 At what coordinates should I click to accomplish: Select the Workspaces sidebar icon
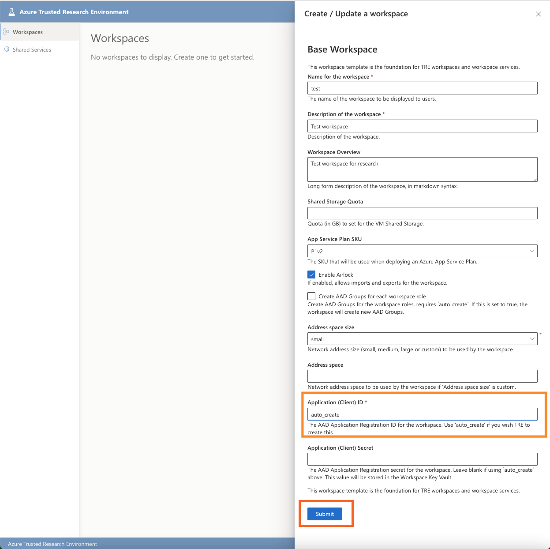coord(6,31)
